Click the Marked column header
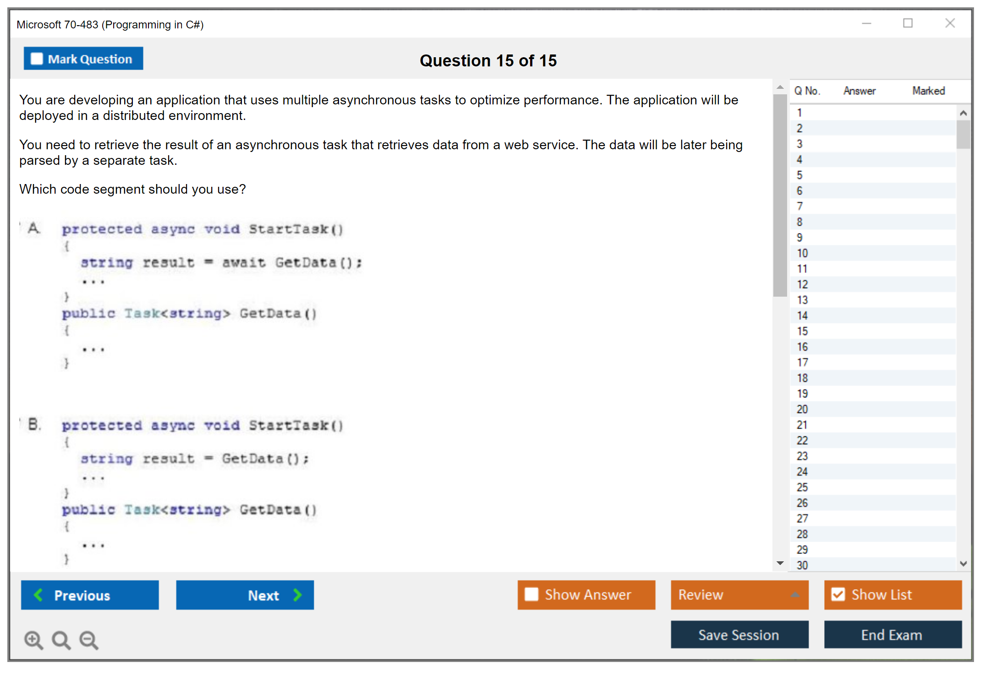The height and width of the screenshot is (673, 985). pyautogui.click(x=928, y=91)
